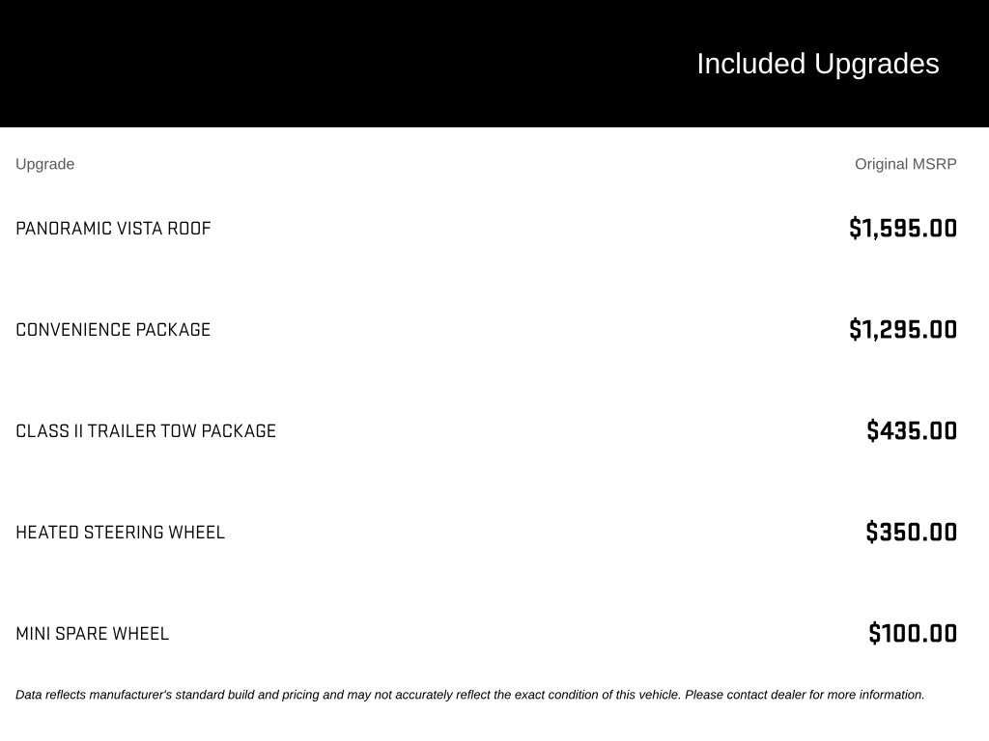
Task: Click the manufacturer data disclaimer text
Action: [470, 695]
